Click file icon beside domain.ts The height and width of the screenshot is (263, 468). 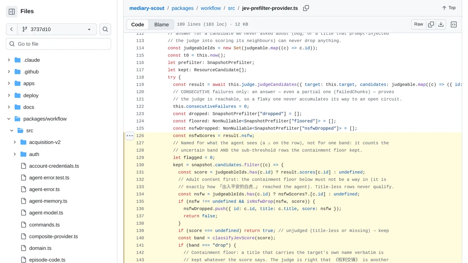click(23, 248)
